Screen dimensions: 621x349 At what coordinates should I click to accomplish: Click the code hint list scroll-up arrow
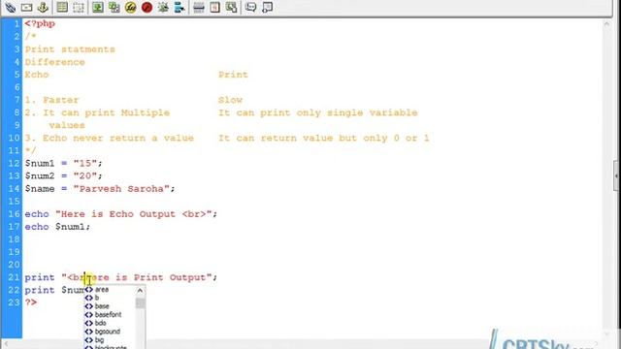click(140, 291)
